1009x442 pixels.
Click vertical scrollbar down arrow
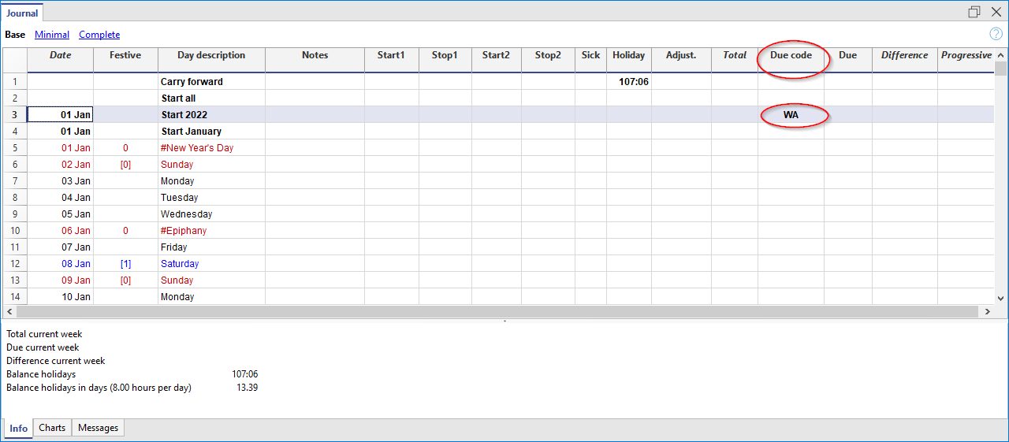click(1001, 299)
